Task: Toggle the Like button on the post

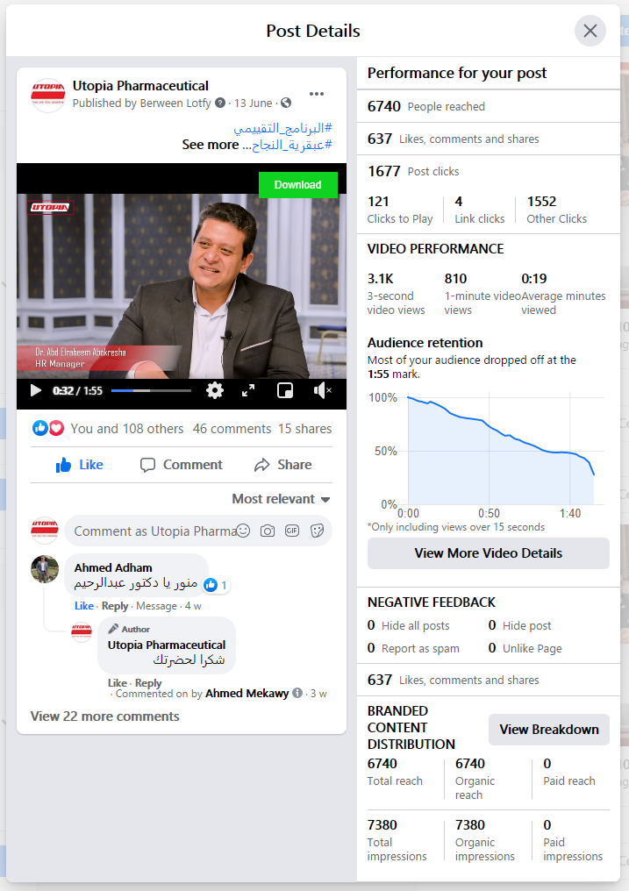Action: pos(80,465)
